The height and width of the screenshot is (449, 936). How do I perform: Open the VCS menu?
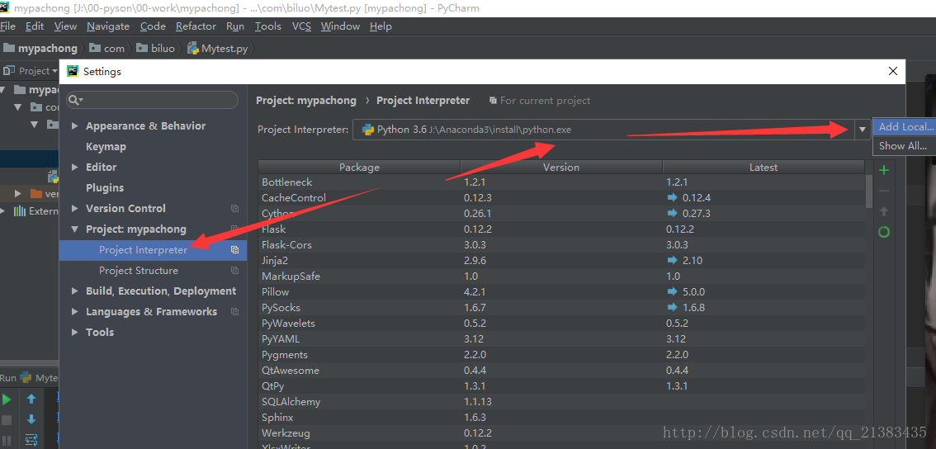point(301,26)
